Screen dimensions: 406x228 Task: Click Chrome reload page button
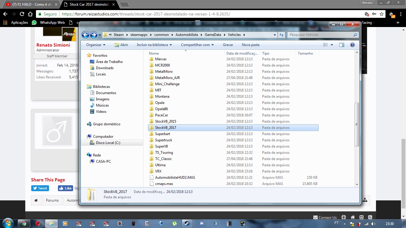[22, 14]
